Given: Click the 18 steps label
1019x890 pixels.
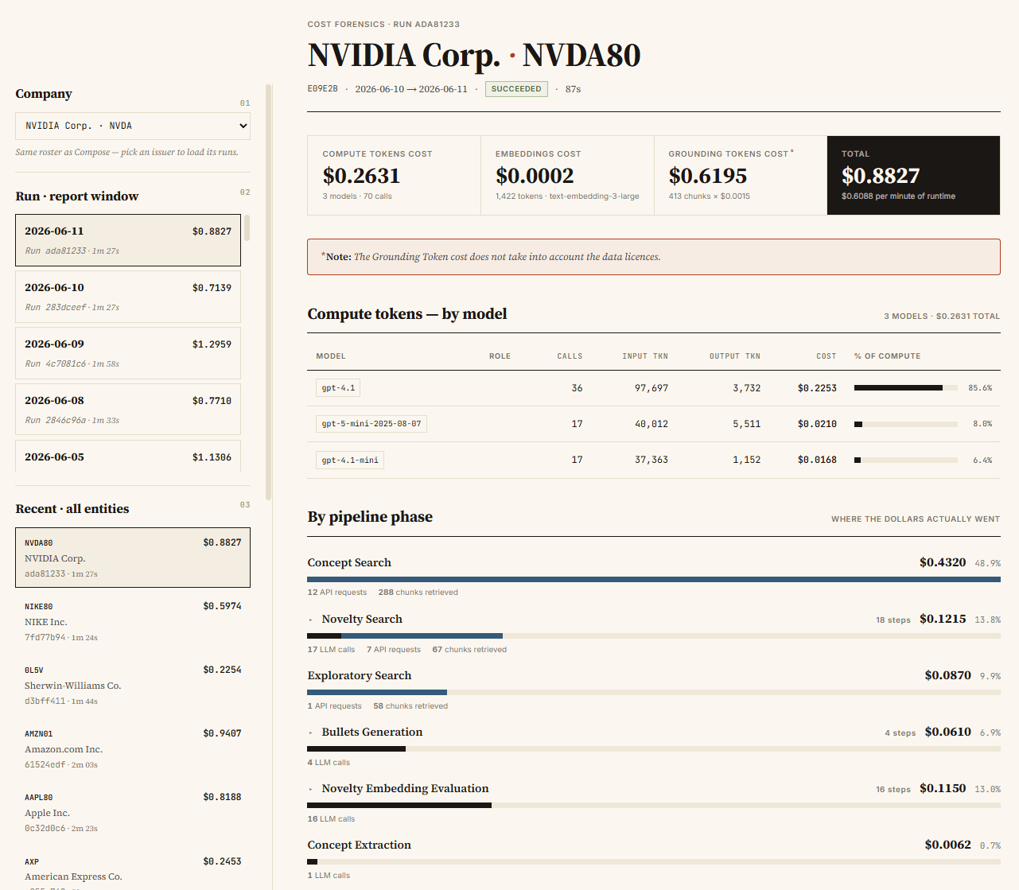Looking at the screenshot, I should pyautogui.click(x=893, y=620).
